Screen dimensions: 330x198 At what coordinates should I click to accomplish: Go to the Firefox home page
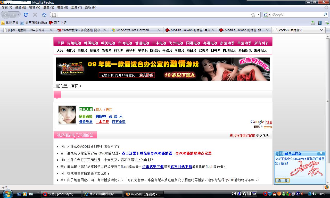tap(44, 15)
